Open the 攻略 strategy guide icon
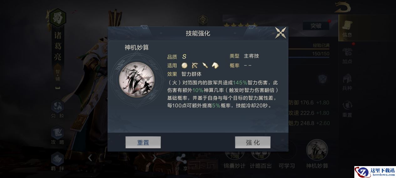 (x=58, y=135)
